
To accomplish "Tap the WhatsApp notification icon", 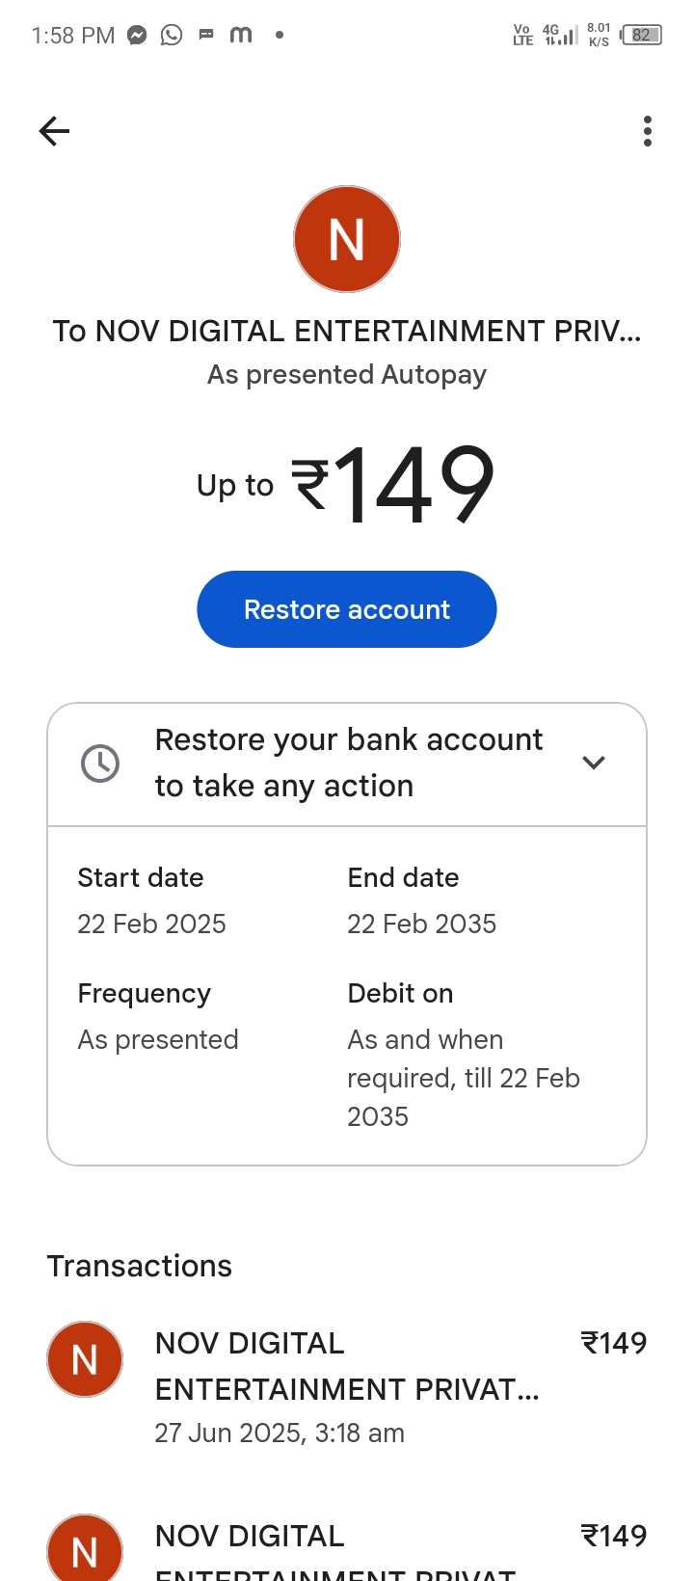I will [172, 36].
